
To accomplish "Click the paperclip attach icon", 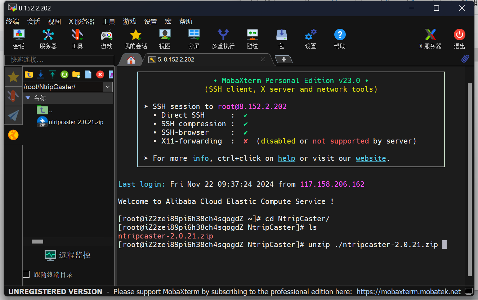I will tap(465, 59).
